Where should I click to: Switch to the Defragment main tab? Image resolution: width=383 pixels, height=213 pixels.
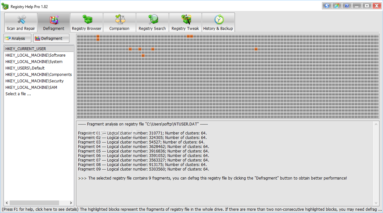(x=54, y=23)
